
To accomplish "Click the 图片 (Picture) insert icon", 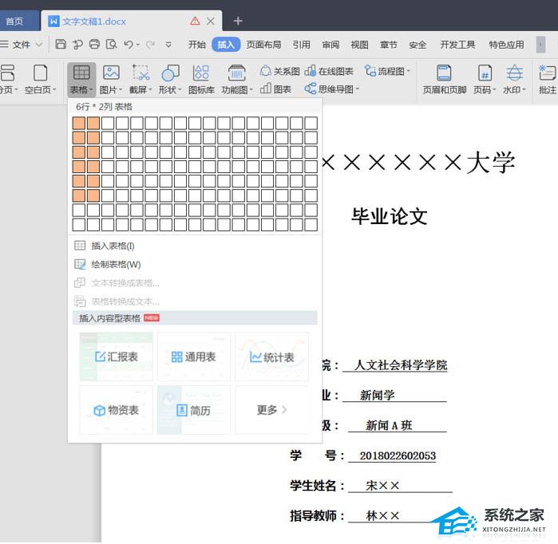I will click(x=111, y=73).
